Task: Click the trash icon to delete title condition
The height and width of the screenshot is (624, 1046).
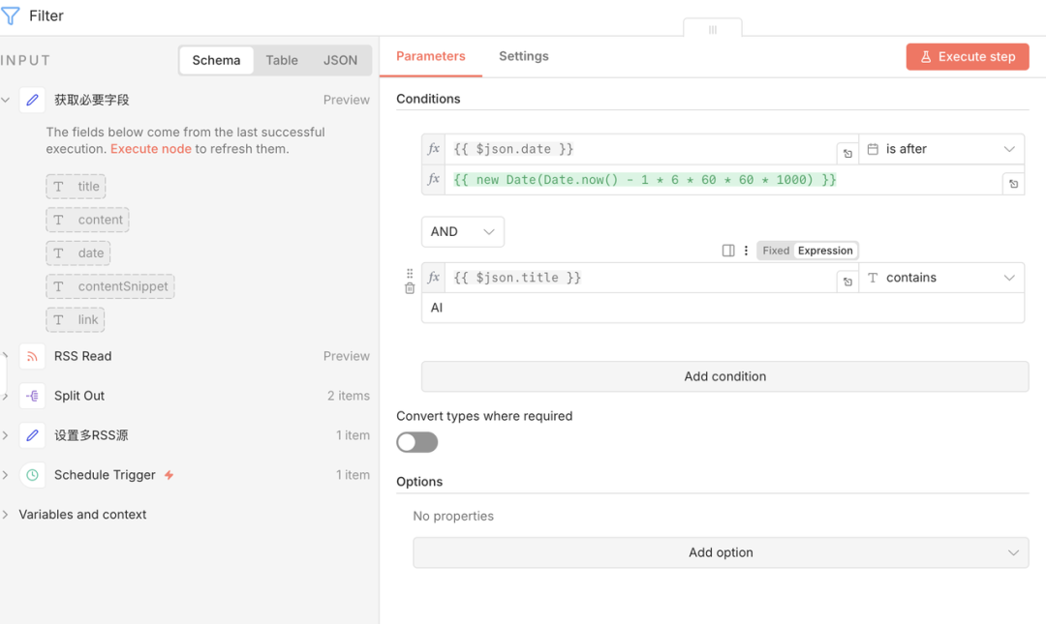Action: pyautogui.click(x=410, y=288)
